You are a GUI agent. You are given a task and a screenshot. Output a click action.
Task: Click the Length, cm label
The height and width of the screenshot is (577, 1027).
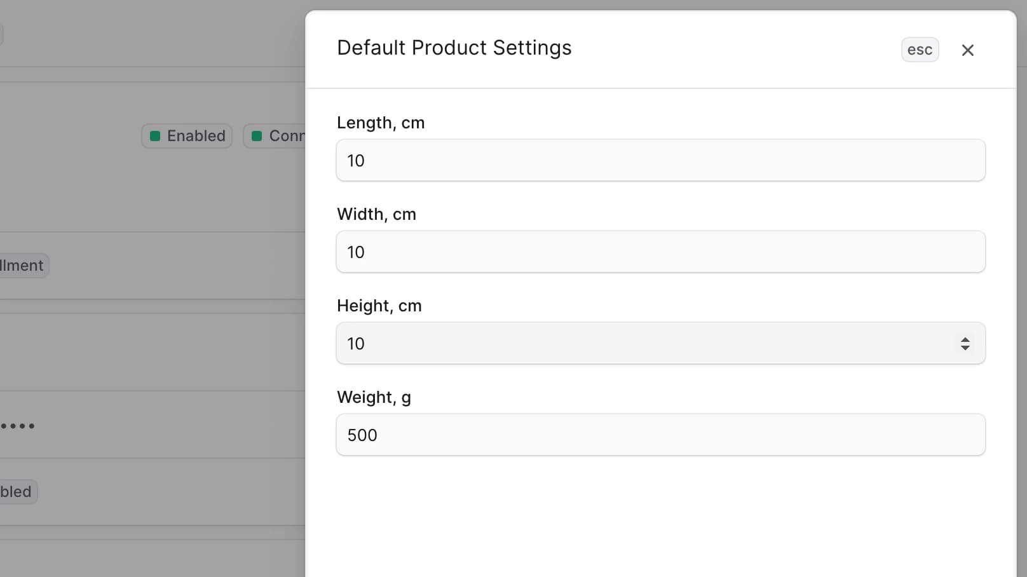pos(381,123)
